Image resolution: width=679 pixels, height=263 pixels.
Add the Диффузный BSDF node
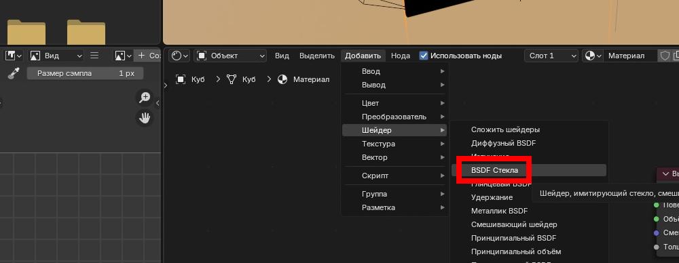coord(529,143)
